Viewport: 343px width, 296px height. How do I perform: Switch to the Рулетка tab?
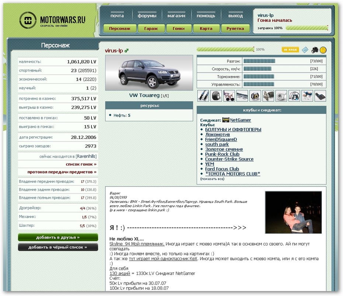235,28
